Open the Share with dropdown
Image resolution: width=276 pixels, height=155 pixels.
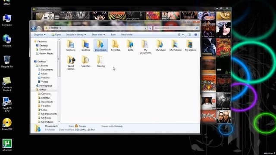point(98,34)
